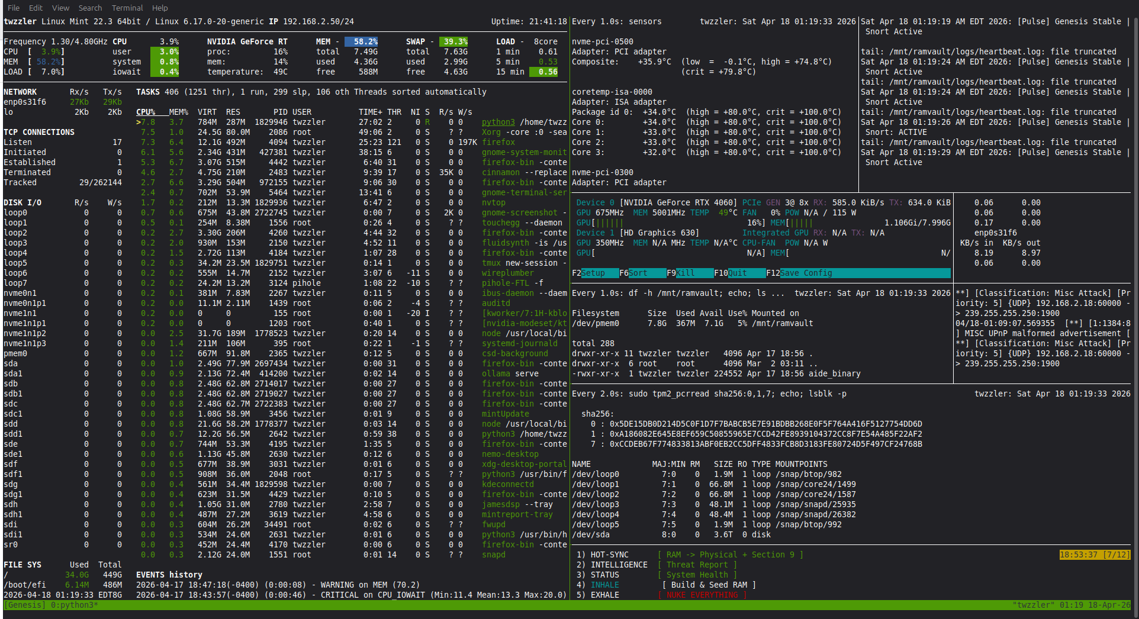Open the File menu
1139x619 pixels.
point(13,8)
